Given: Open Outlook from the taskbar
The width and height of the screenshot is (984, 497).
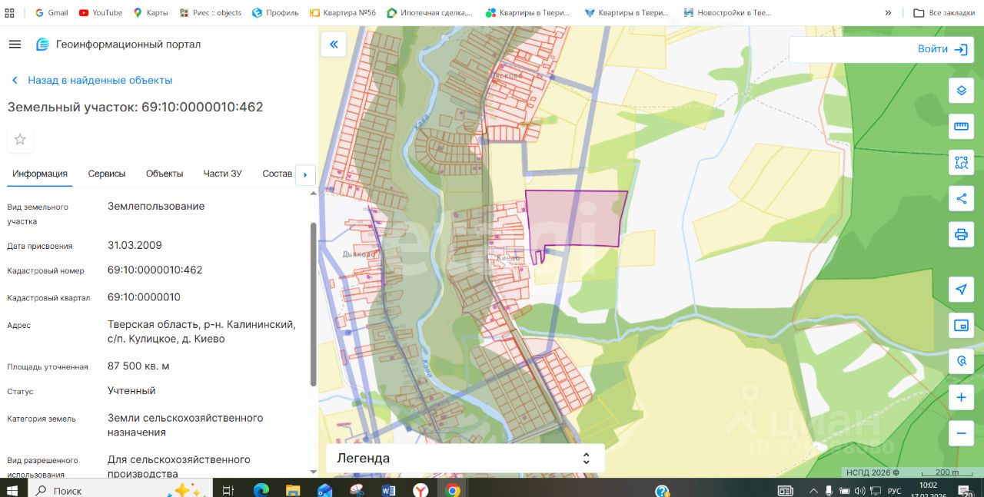Looking at the screenshot, I should pyautogui.click(x=324, y=490).
